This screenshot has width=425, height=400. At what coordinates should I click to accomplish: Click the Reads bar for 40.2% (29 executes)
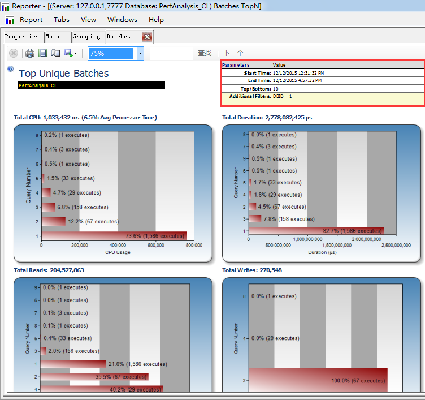[x=102, y=389]
